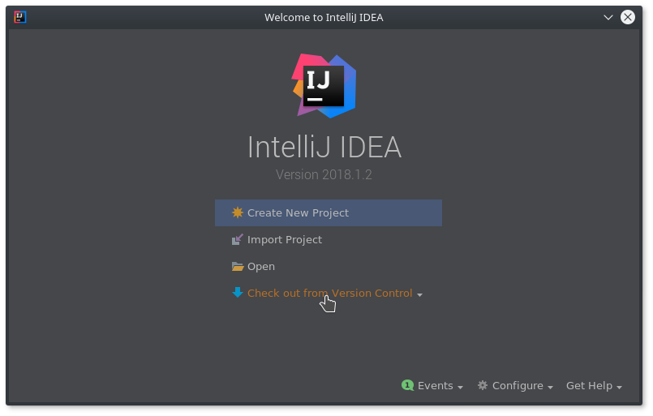Screen dimensions: 653x416
Task: Select Check out from Version Control
Action: point(329,294)
